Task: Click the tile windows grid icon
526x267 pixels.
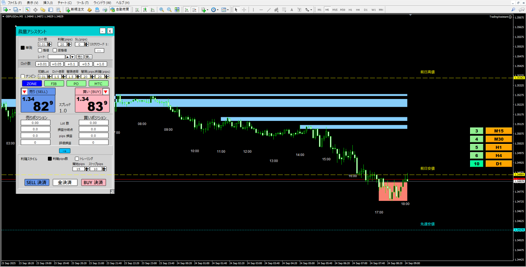Action: coord(177,9)
